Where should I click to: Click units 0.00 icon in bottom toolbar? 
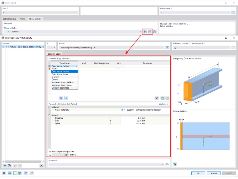click(10, 173)
